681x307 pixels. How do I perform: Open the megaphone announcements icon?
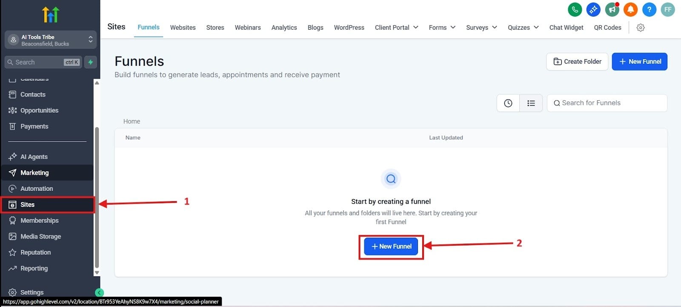612,9
